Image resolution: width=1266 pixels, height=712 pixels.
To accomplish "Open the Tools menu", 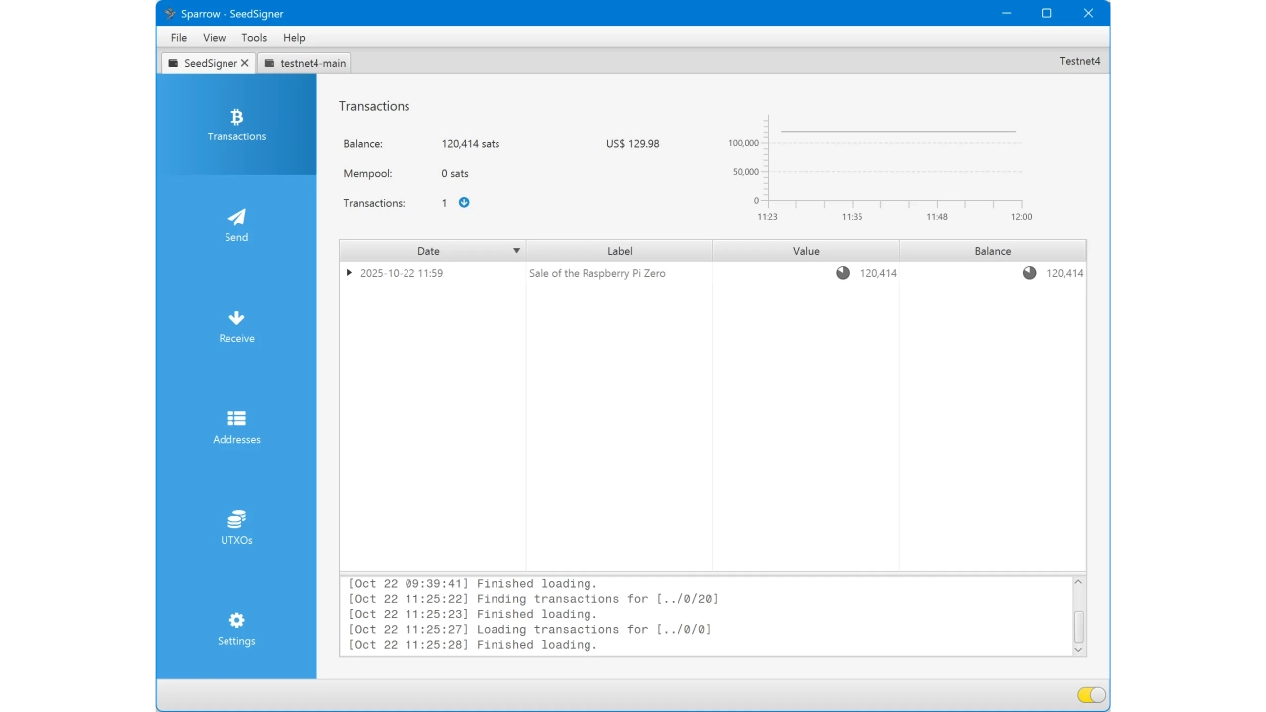I will point(254,38).
